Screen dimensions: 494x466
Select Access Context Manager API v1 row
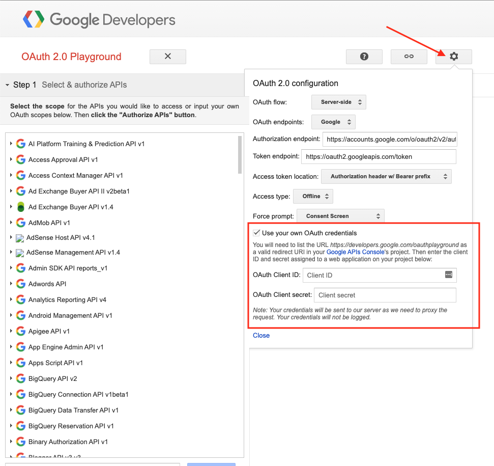tap(76, 175)
